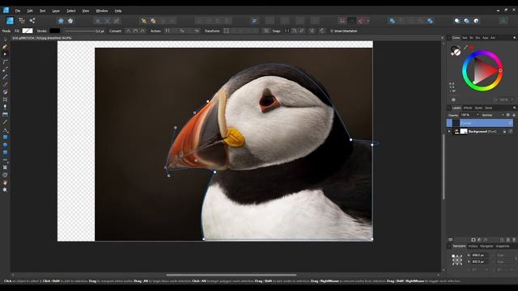Viewport: 518px width, 291px height.
Task: Click the Fill color swatch in context bar
Action: (28, 31)
